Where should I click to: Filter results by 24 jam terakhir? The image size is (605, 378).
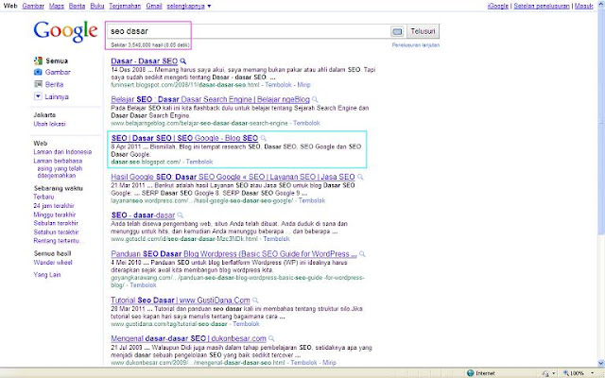pos(54,206)
